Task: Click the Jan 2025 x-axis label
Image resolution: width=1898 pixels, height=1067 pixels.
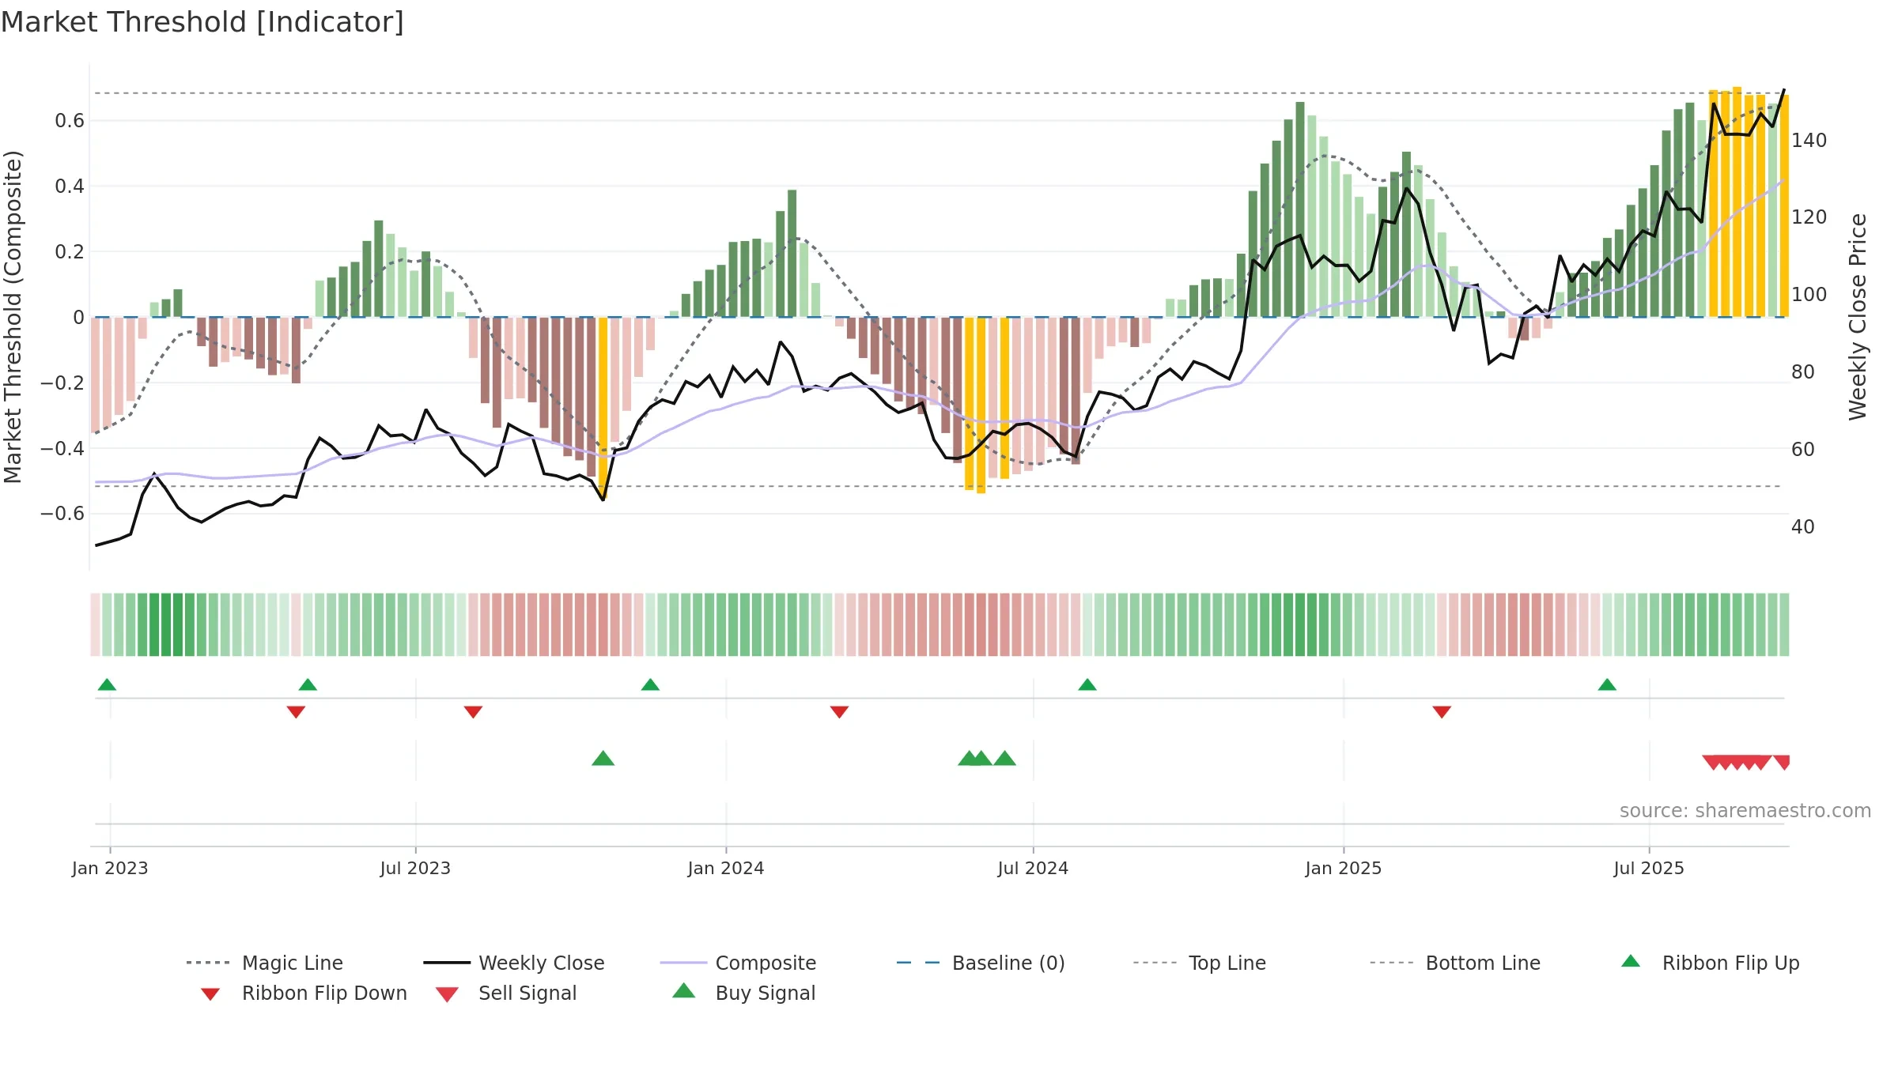Action: [x=1344, y=869]
